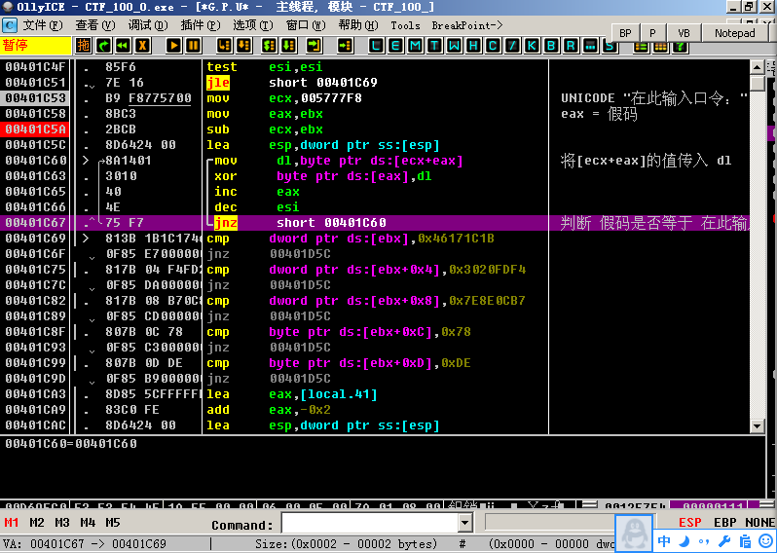Expand the Command combo box dropdown
The image size is (777, 553).
click(465, 524)
